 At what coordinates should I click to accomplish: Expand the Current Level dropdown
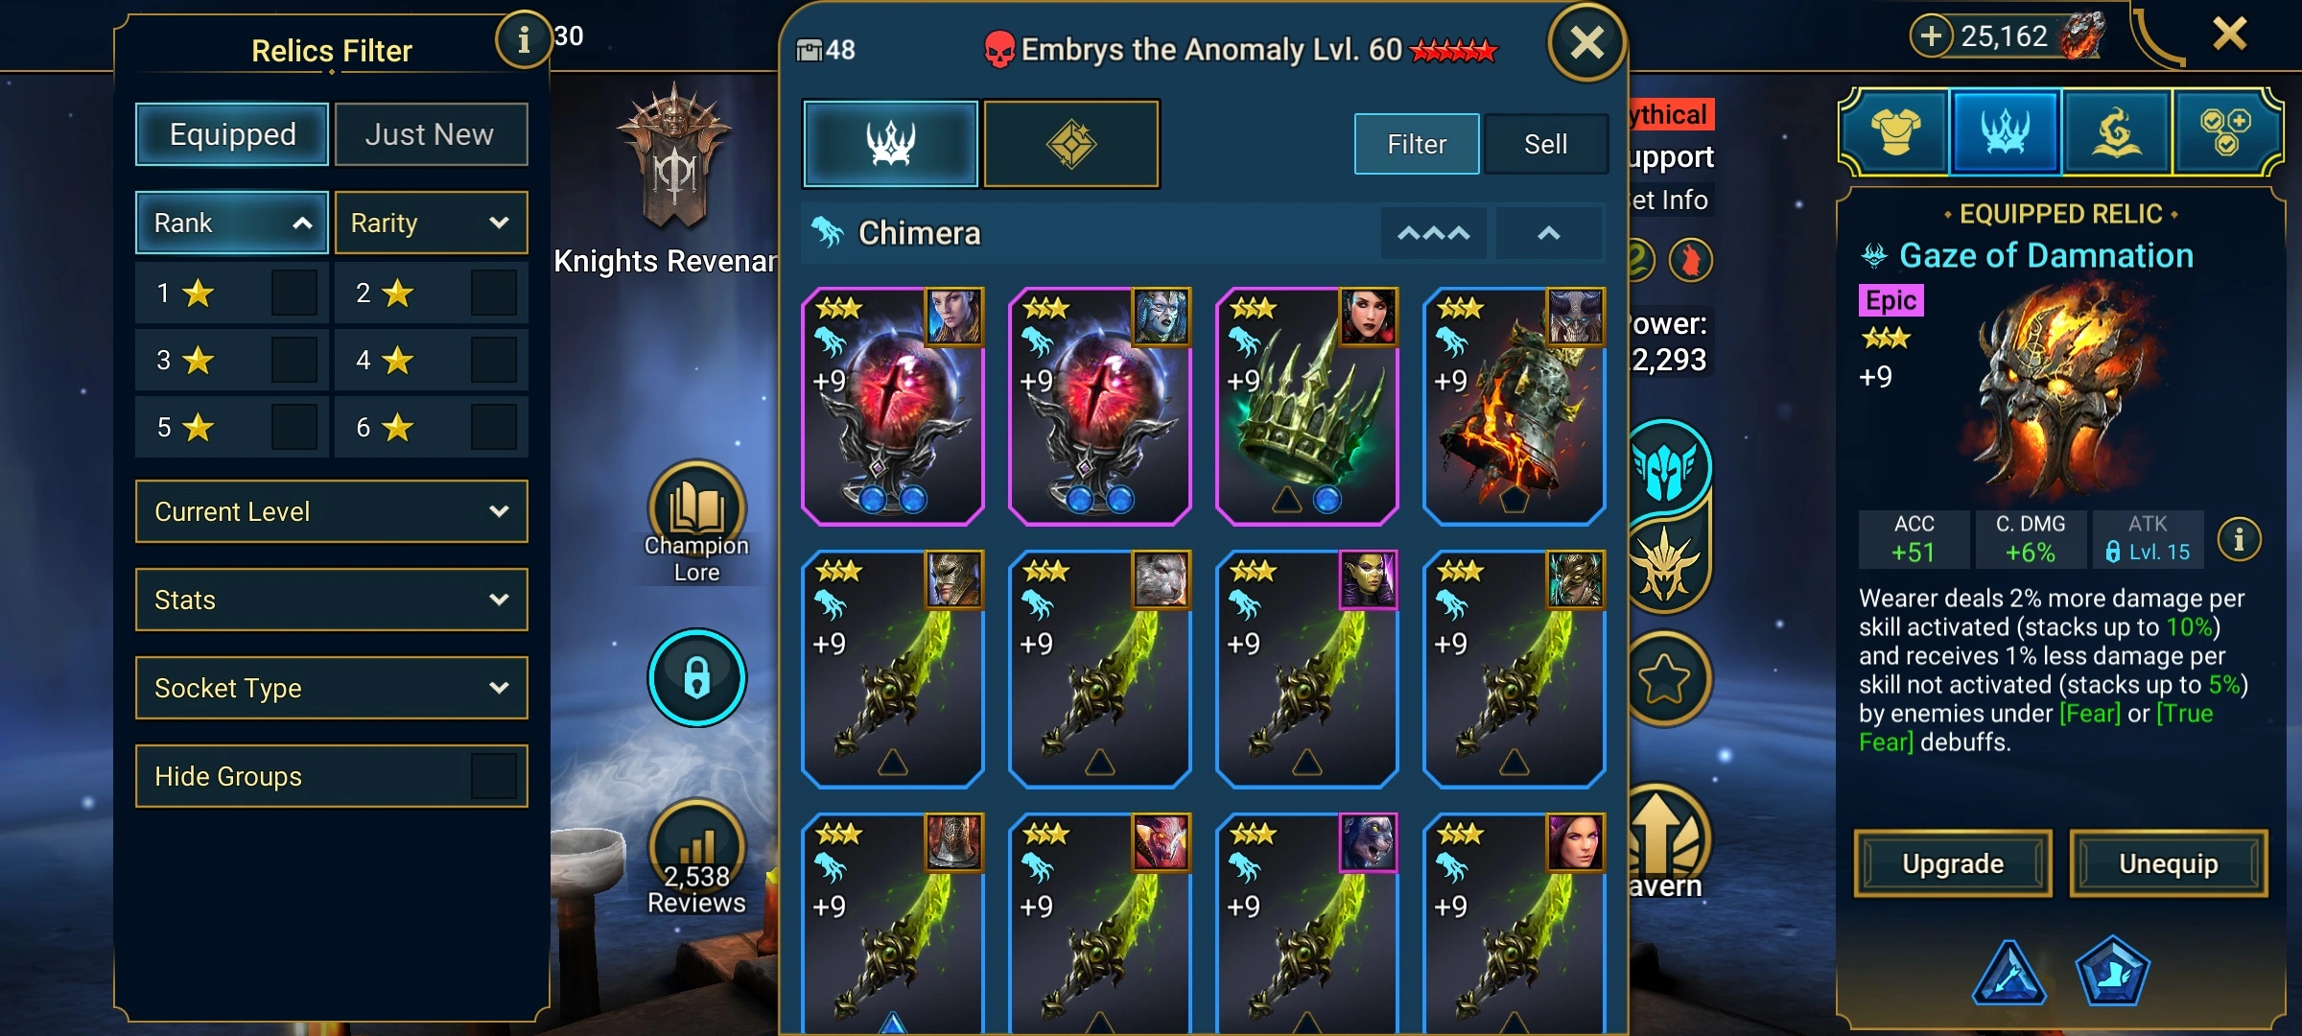(x=332, y=511)
